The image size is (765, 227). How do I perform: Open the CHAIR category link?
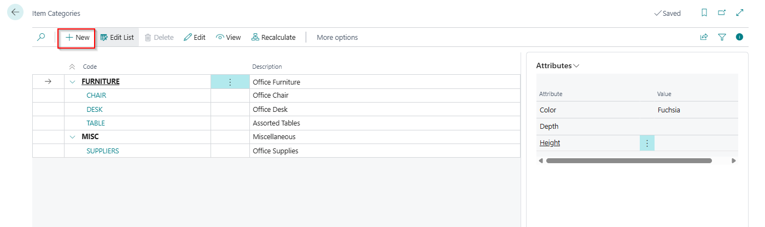pos(96,95)
